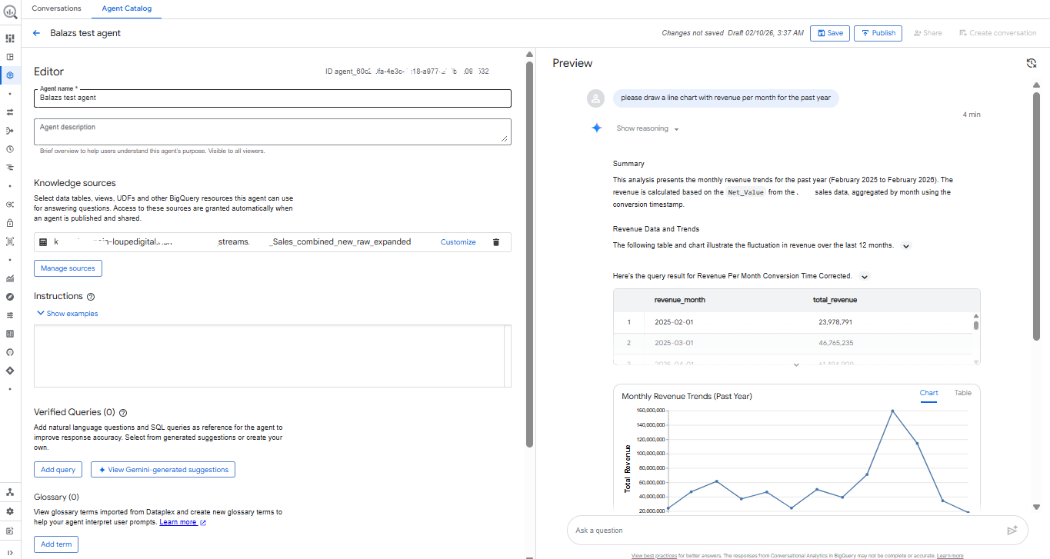Select the highlighted Agents hexagon sidebar icon

click(10, 75)
